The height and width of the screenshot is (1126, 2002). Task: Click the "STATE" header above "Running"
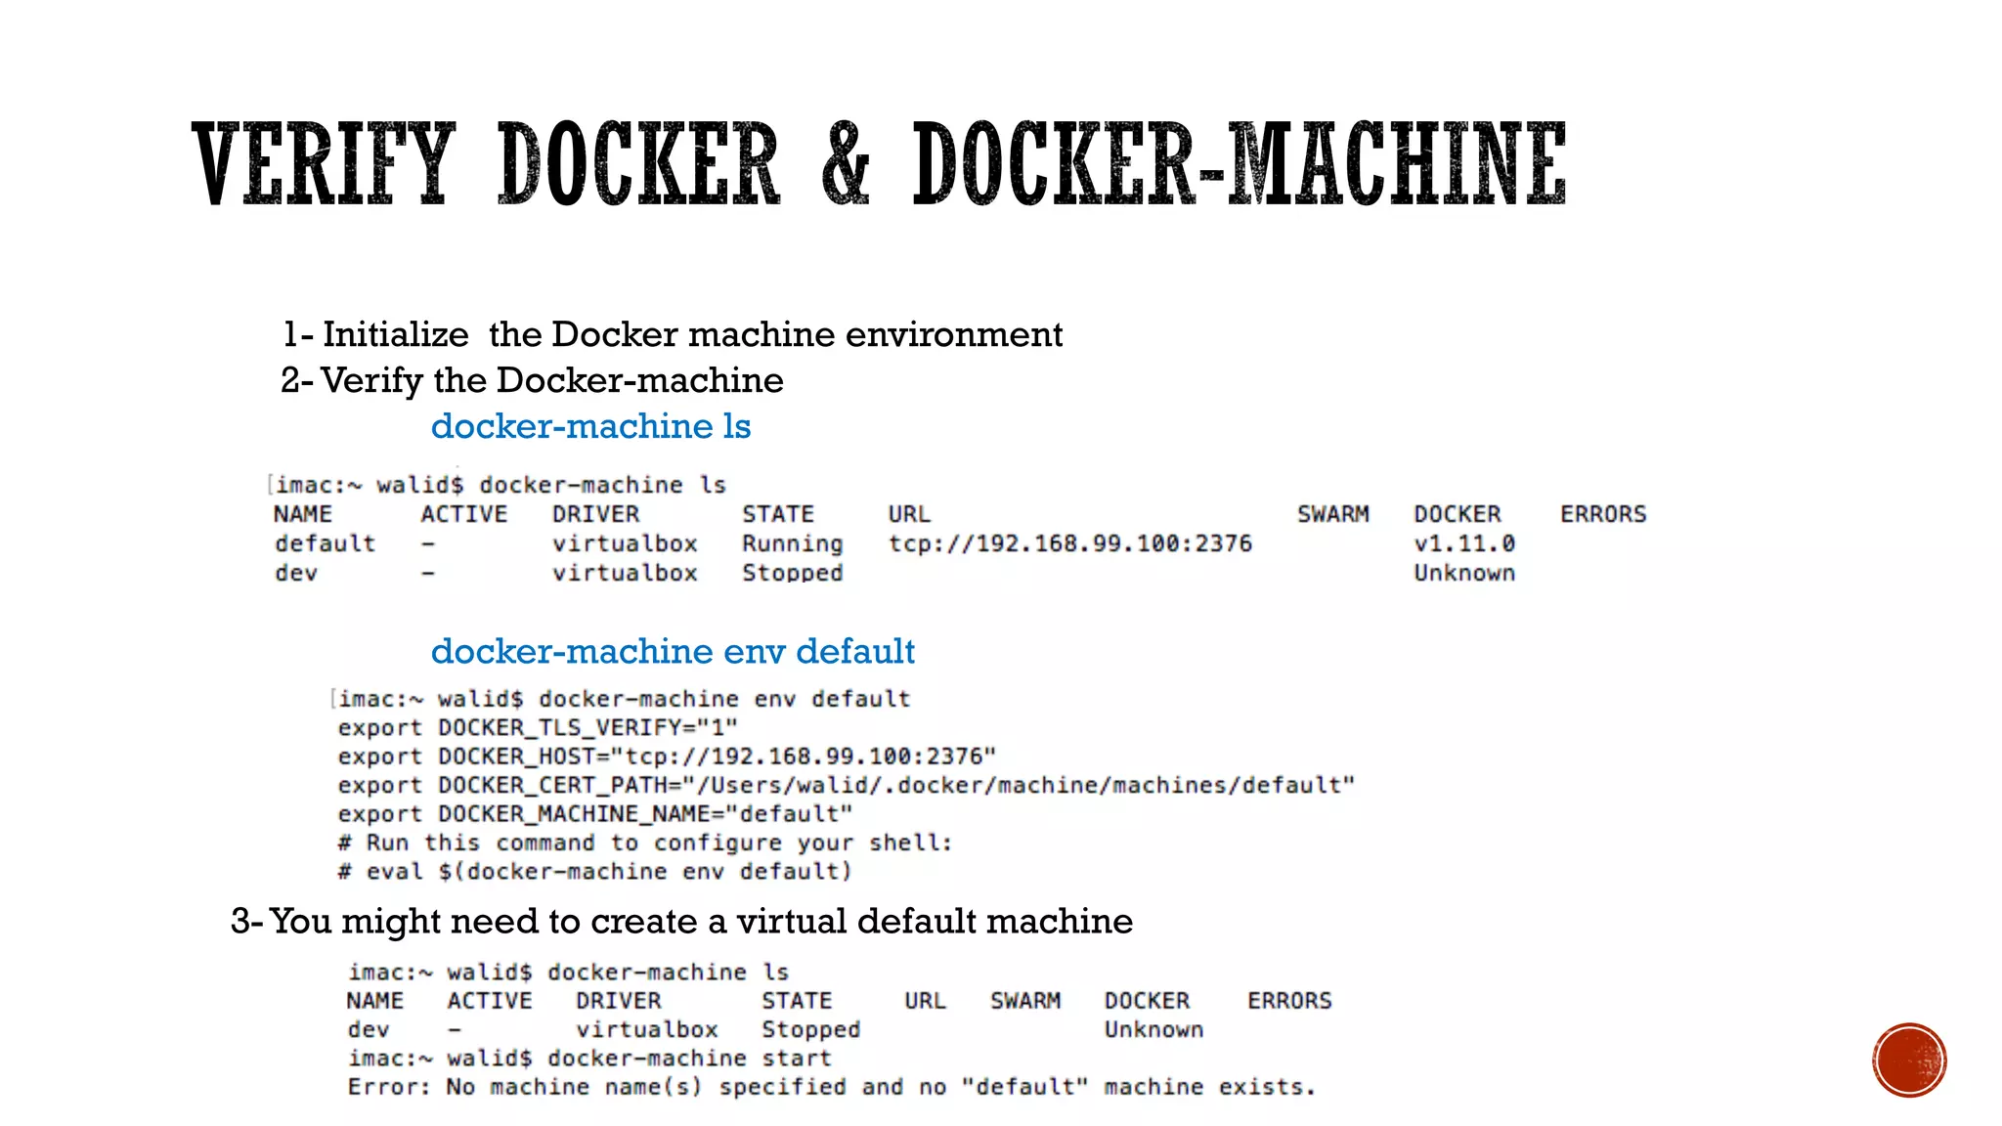pos(778,514)
